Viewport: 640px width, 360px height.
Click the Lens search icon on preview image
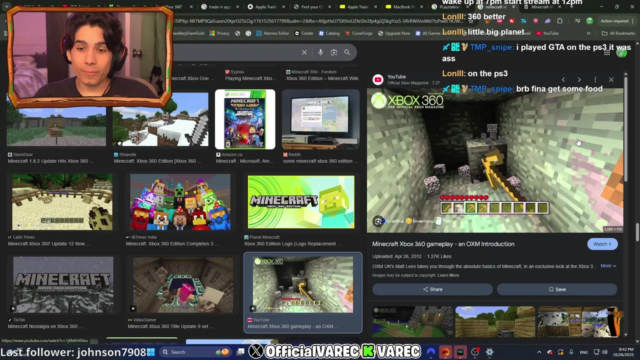378,221
